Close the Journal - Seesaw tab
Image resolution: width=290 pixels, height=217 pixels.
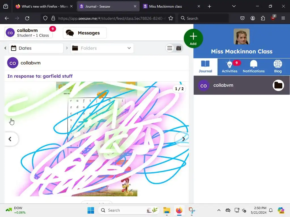pos(135,6)
